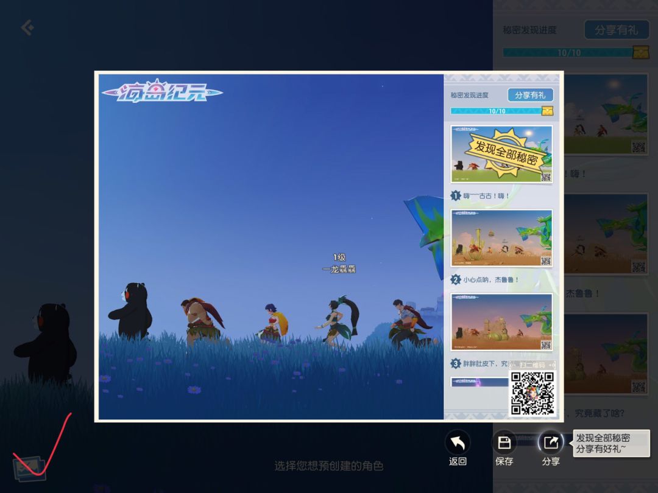
Task: Click the number 1 badge icon
Action: [456, 196]
